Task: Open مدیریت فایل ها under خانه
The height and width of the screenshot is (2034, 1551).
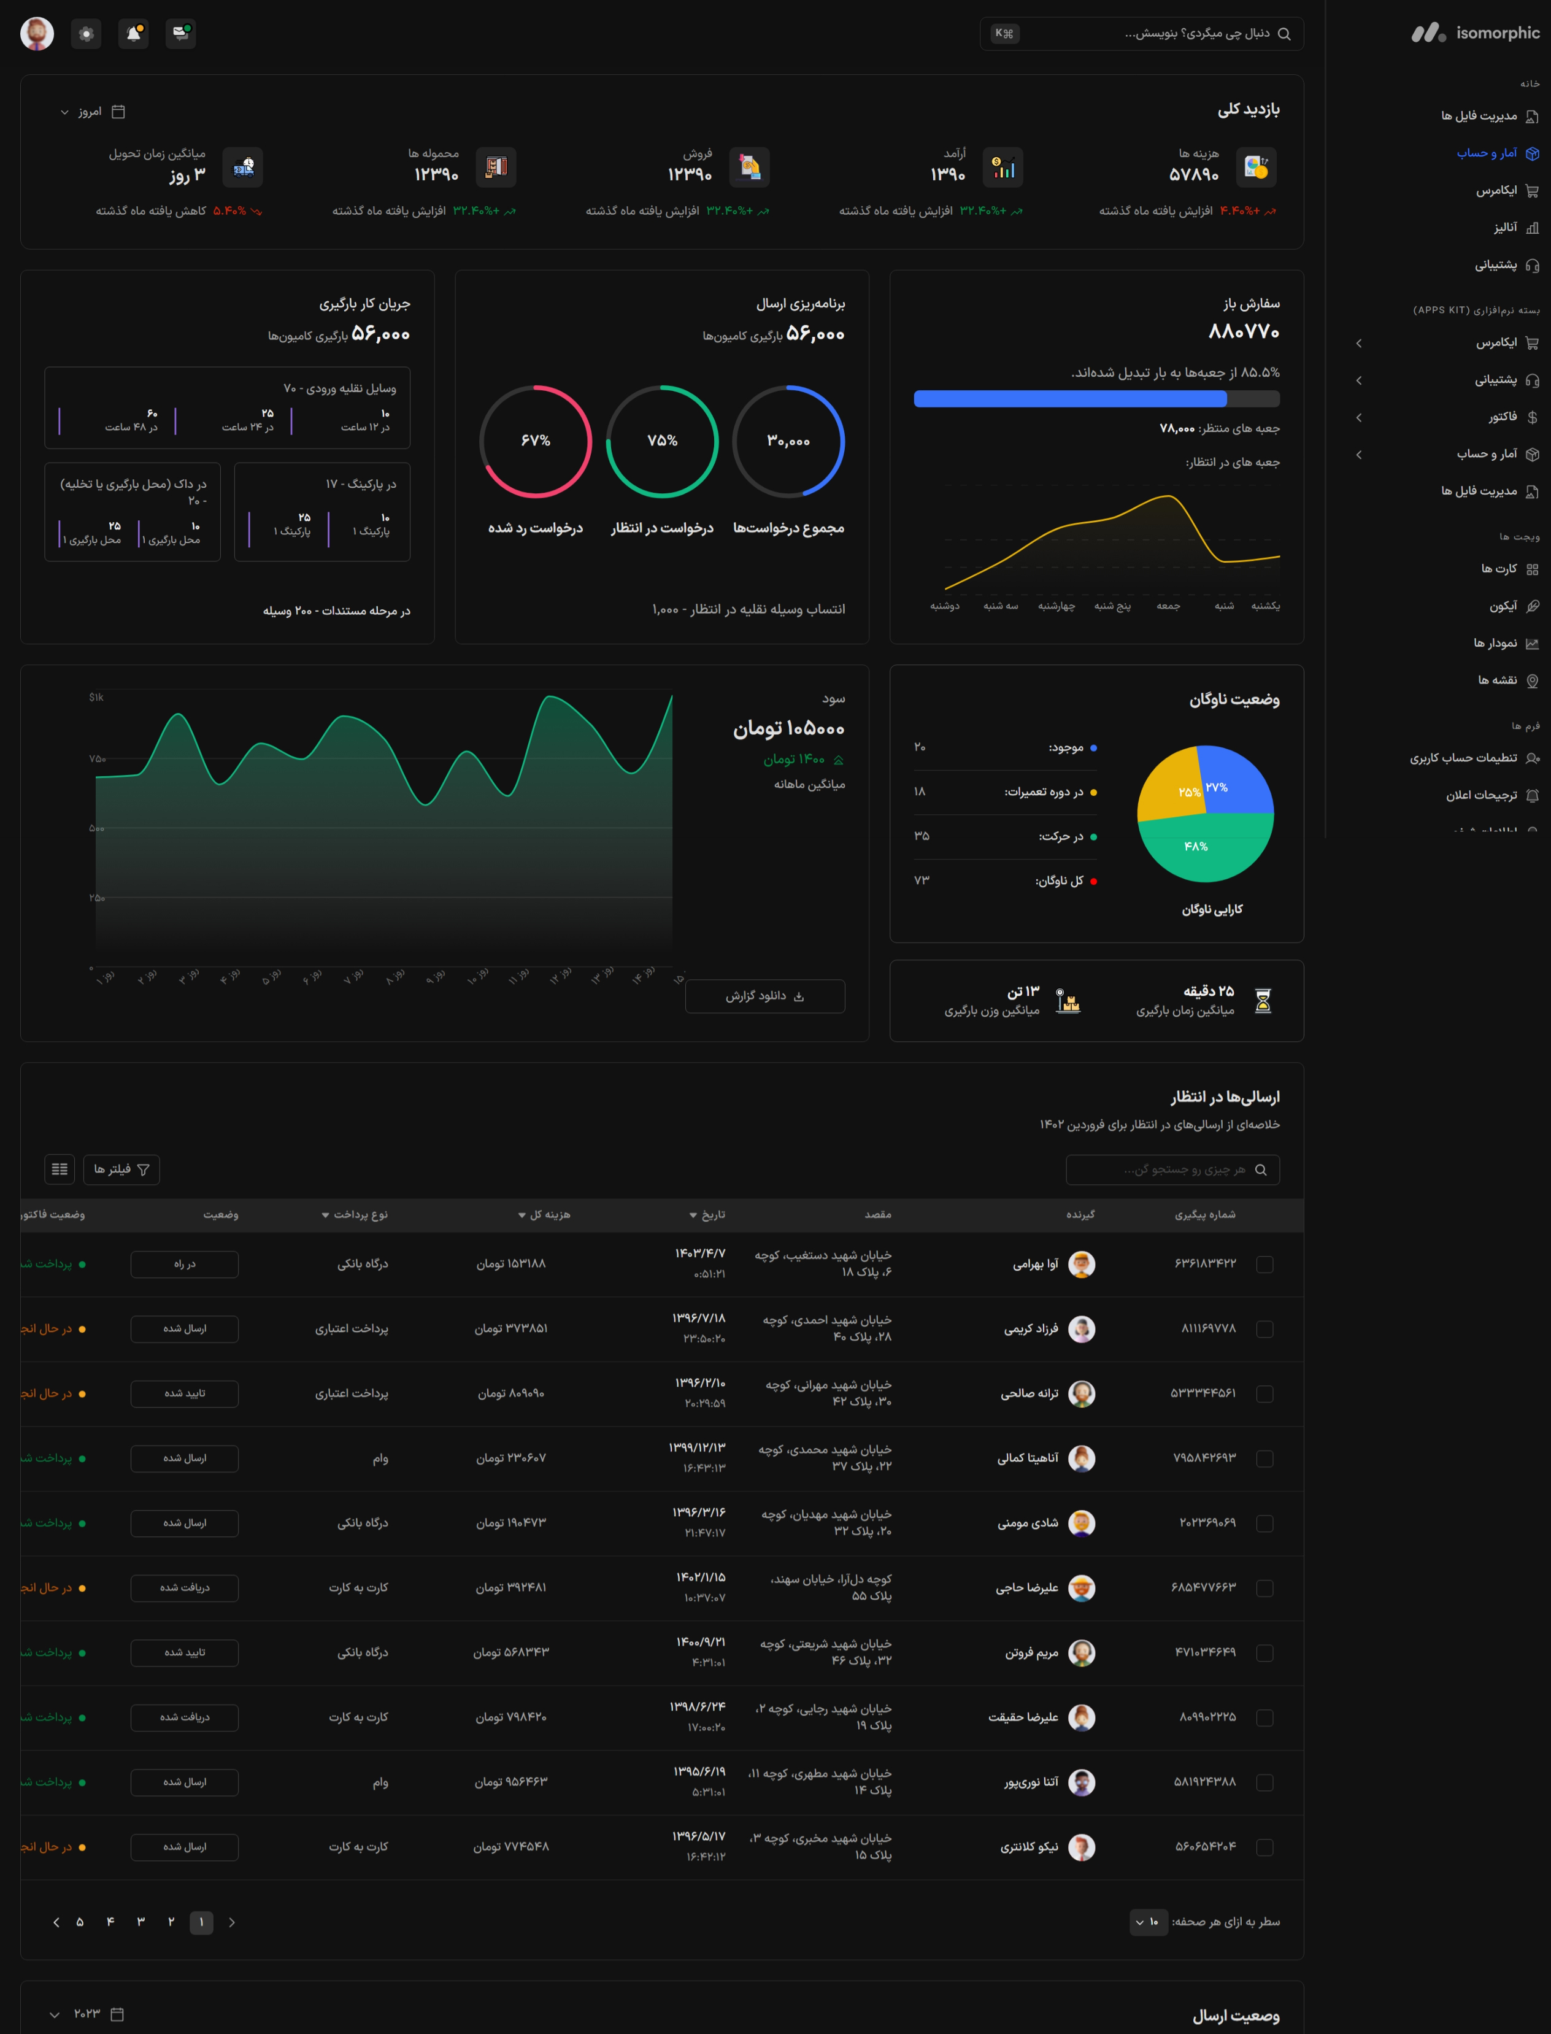Action: (x=1489, y=117)
